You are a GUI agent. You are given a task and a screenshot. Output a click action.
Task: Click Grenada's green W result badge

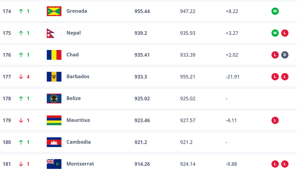click(275, 11)
